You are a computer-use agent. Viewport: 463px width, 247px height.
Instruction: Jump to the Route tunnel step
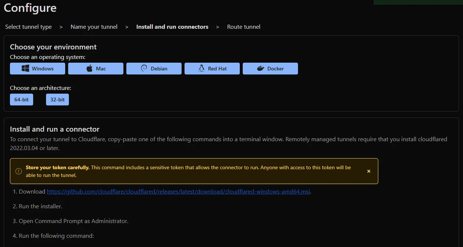(243, 27)
